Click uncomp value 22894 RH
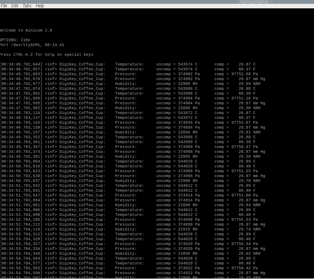This screenshot has height=279, width=314. pos(188,132)
